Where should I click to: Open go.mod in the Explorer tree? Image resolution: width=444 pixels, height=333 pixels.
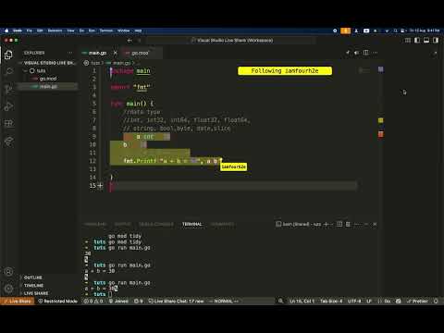point(48,79)
